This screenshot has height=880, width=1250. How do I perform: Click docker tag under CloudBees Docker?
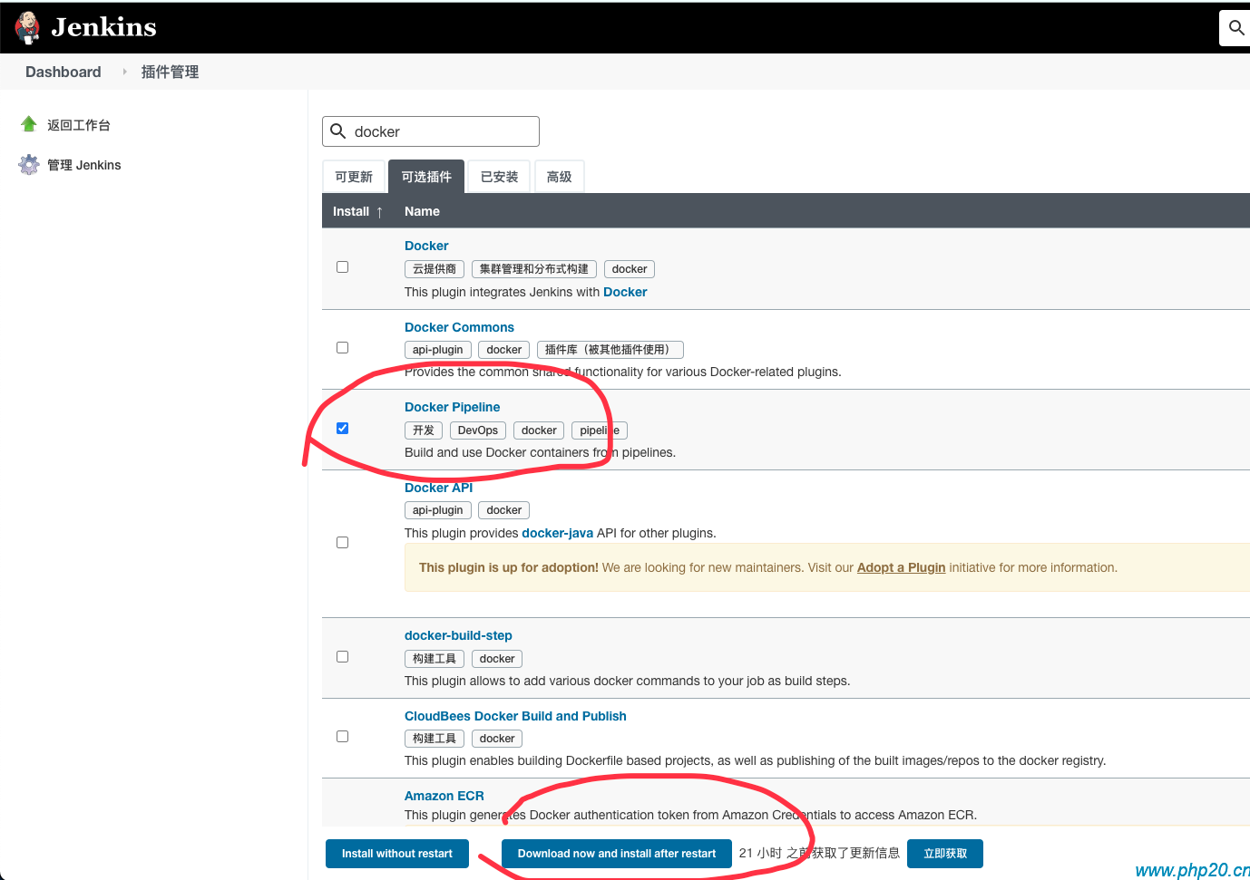497,739
